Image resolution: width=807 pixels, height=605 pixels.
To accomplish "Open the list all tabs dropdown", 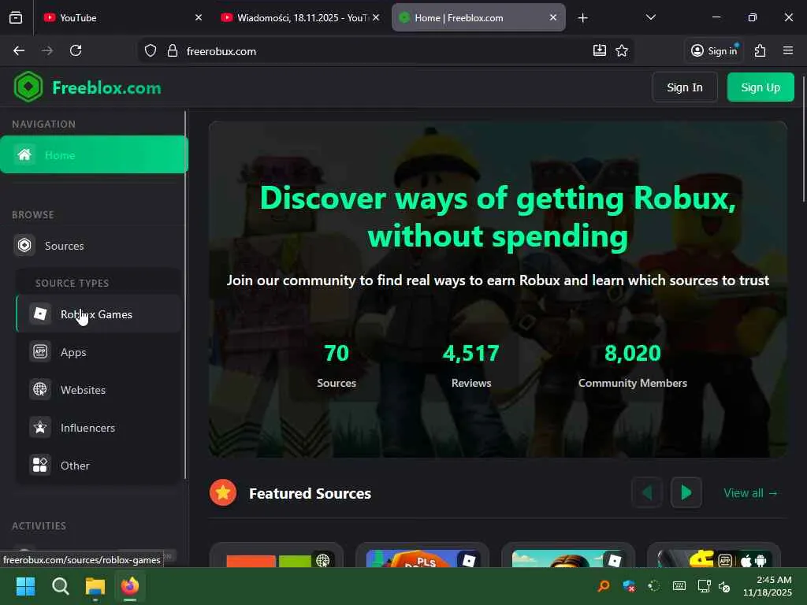I will [x=650, y=17].
